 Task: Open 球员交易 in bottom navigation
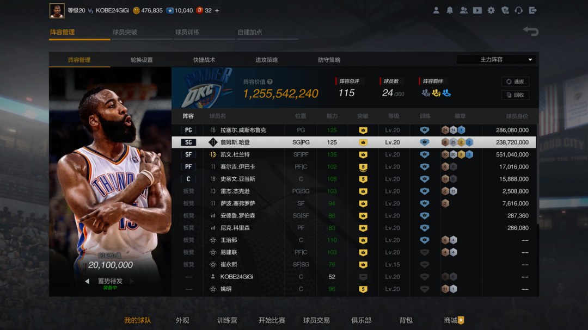point(316,320)
